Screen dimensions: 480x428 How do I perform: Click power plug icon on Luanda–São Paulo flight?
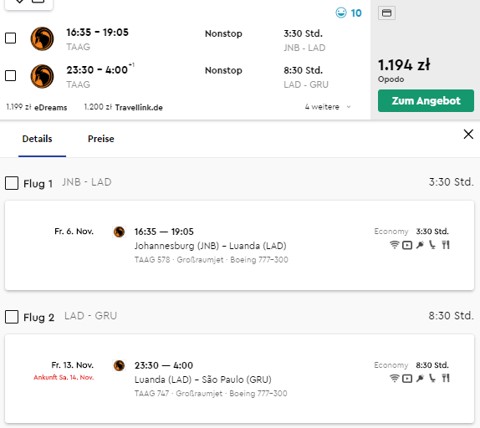[x=420, y=379]
